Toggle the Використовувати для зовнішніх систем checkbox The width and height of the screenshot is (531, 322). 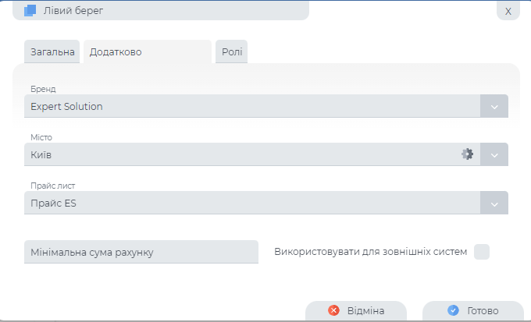[482, 252]
